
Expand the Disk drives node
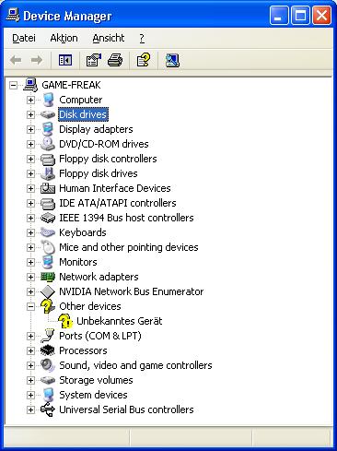click(x=30, y=114)
